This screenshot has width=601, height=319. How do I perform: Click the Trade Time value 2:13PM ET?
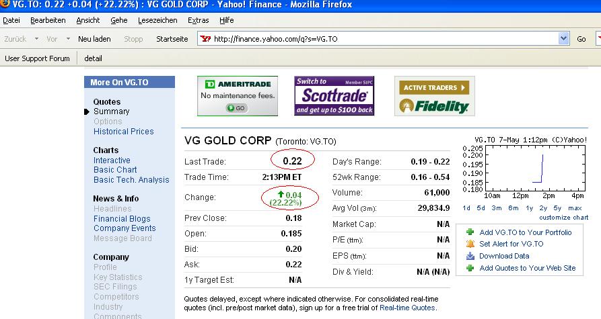pos(282,177)
